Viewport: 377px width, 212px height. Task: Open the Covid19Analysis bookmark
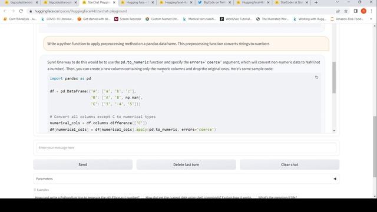click(x=19, y=19)
